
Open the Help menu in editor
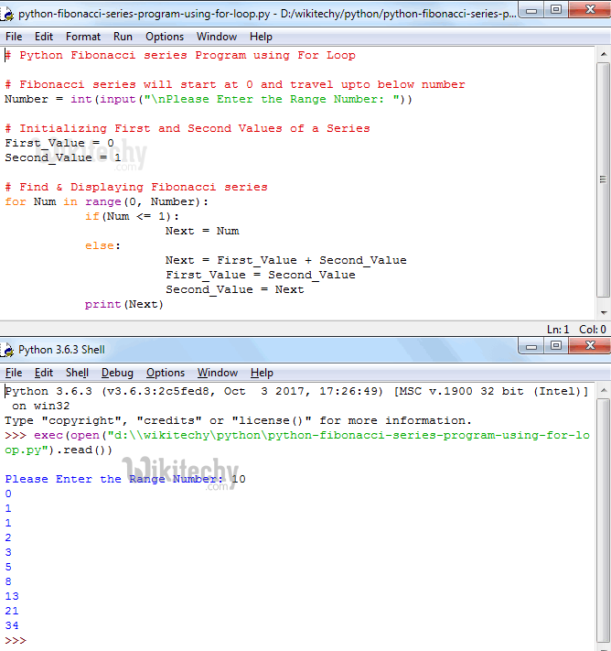click(261, 37)
